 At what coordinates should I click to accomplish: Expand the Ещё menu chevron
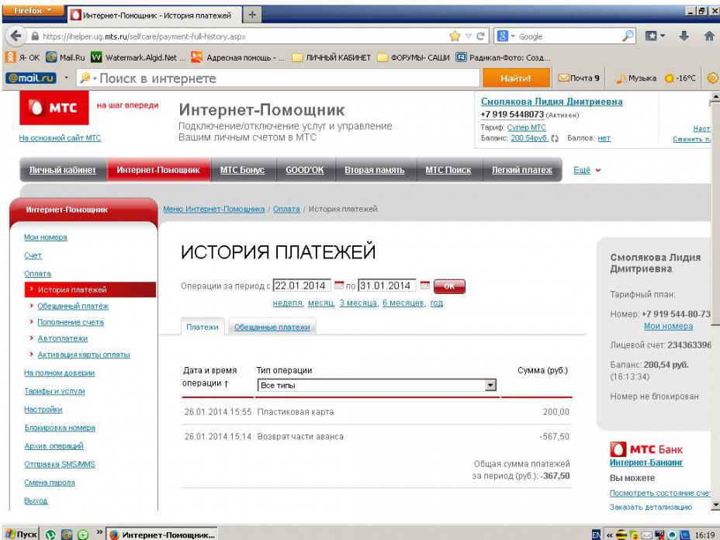(597, 171)
